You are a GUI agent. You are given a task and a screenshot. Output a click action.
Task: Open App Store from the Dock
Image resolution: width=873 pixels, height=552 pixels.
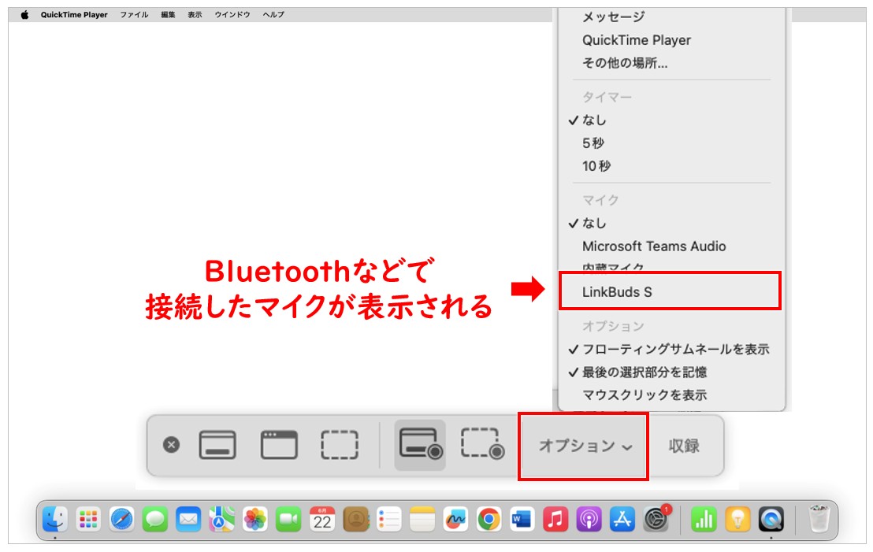pyautogui.click(x=622, y=520)
